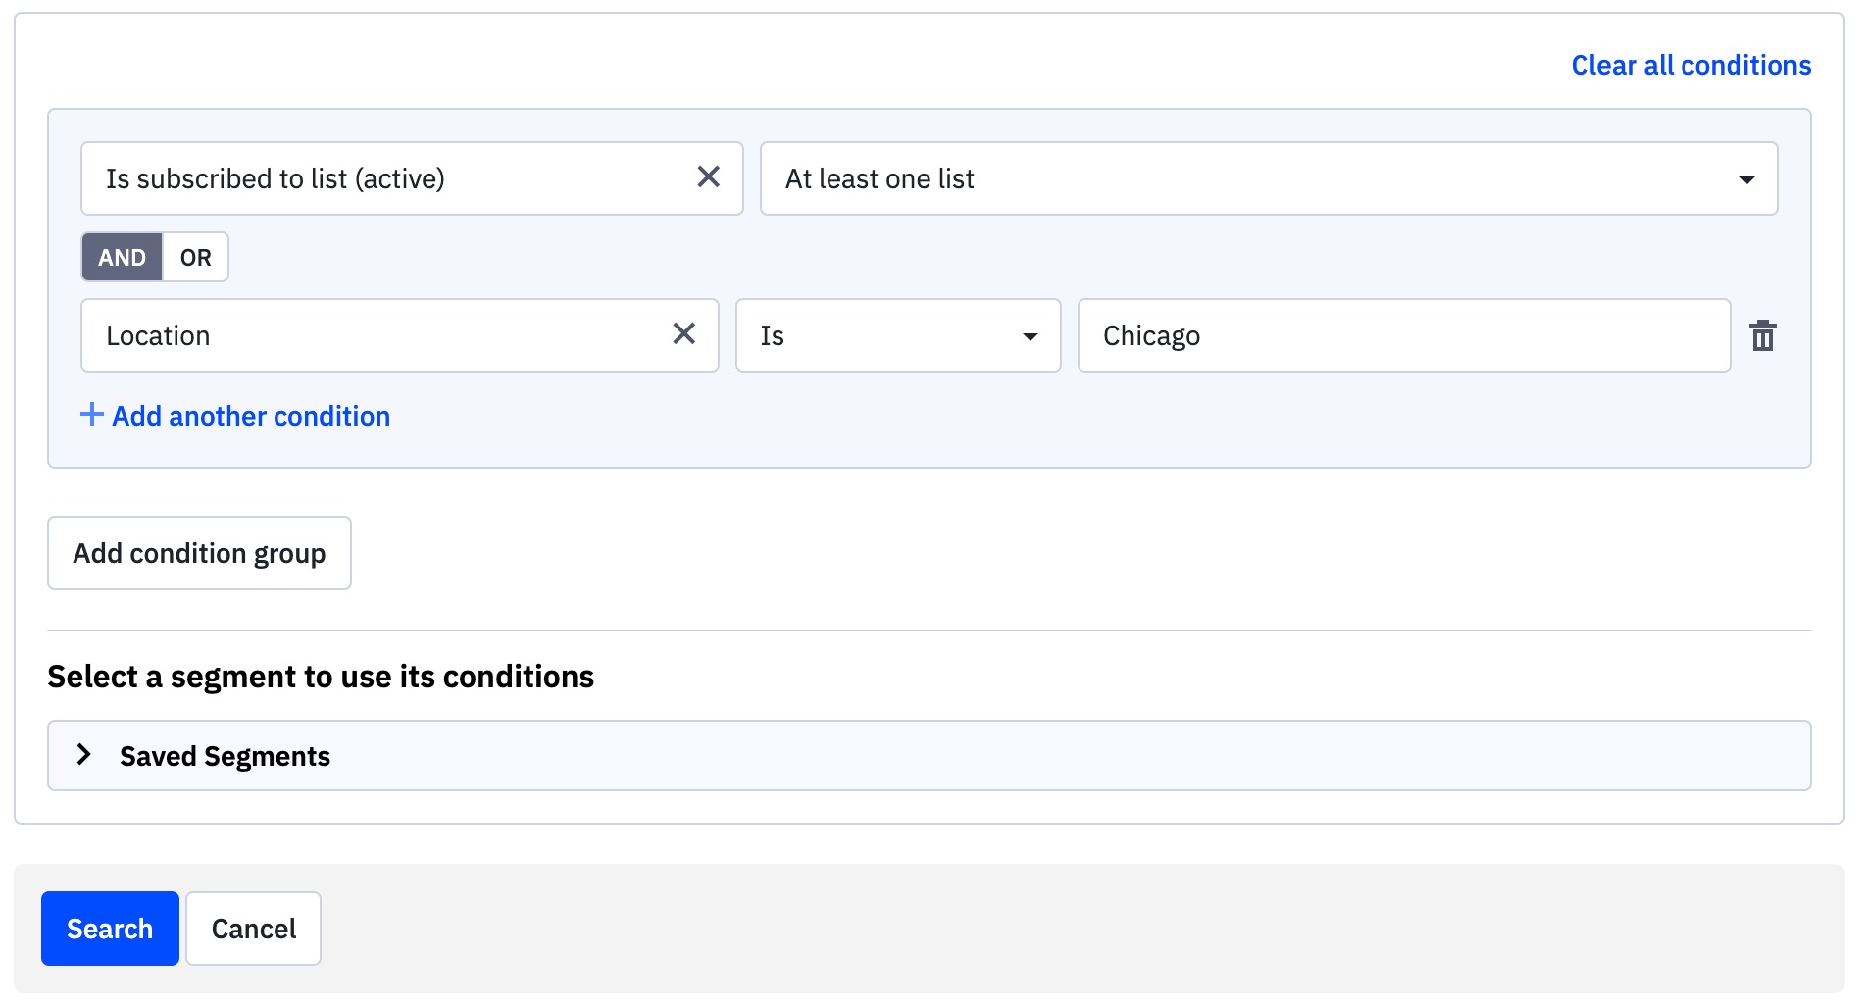This screenshot has height=1008, width=1859.
Task: Clear the Location field with its X icon
Action: point(683,334)
